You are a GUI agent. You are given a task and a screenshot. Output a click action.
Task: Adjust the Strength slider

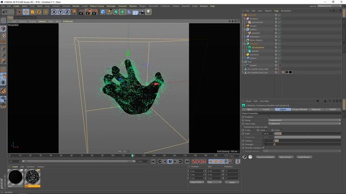308,144
